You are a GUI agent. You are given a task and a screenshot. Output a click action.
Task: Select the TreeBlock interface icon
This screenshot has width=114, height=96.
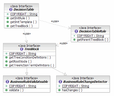(22, 49)
